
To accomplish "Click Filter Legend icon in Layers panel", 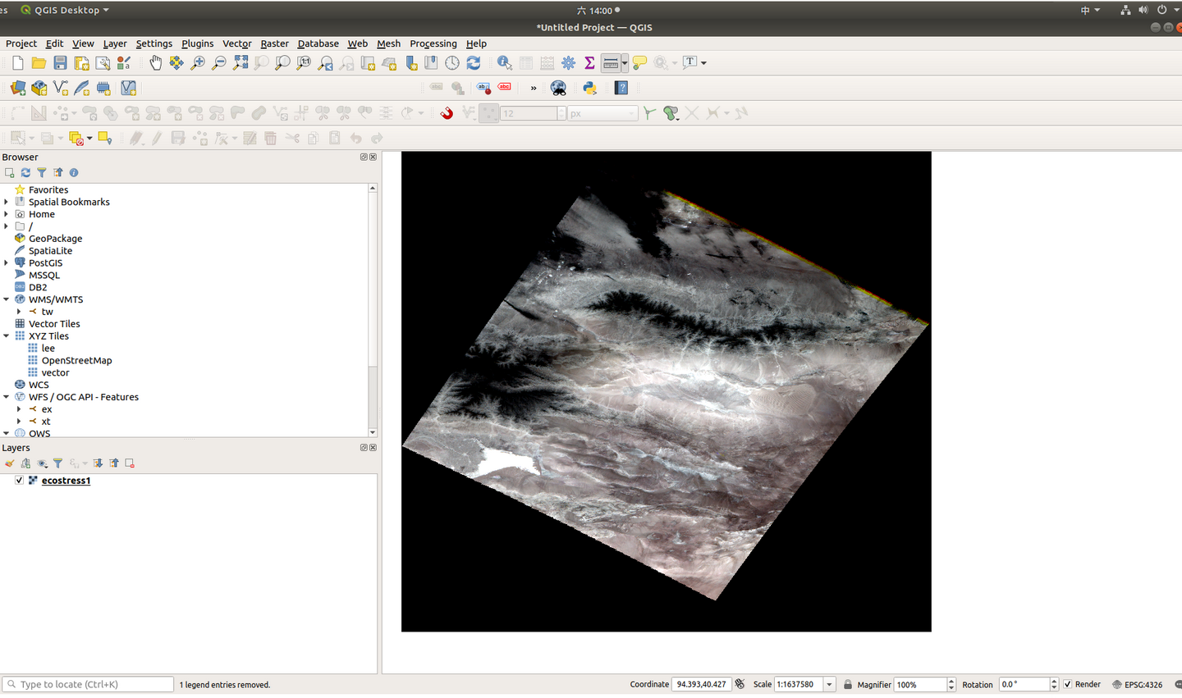I will tap(57, 463).
